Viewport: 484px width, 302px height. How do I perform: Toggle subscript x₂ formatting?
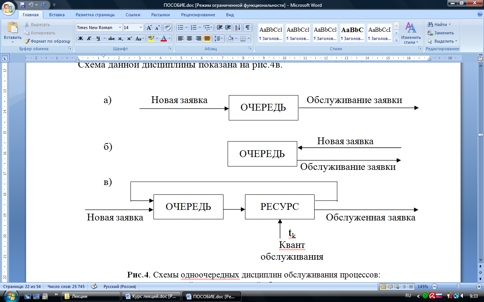[x=120, y=39]
